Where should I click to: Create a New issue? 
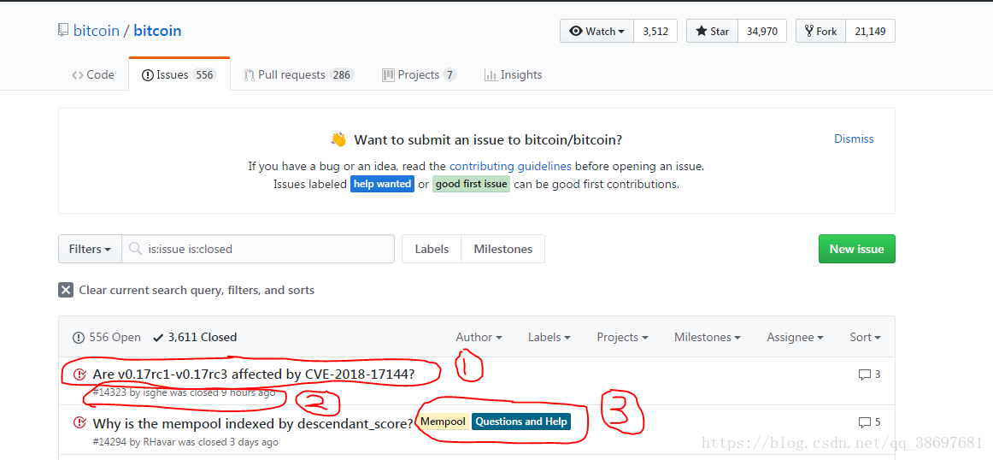(856, 249)
